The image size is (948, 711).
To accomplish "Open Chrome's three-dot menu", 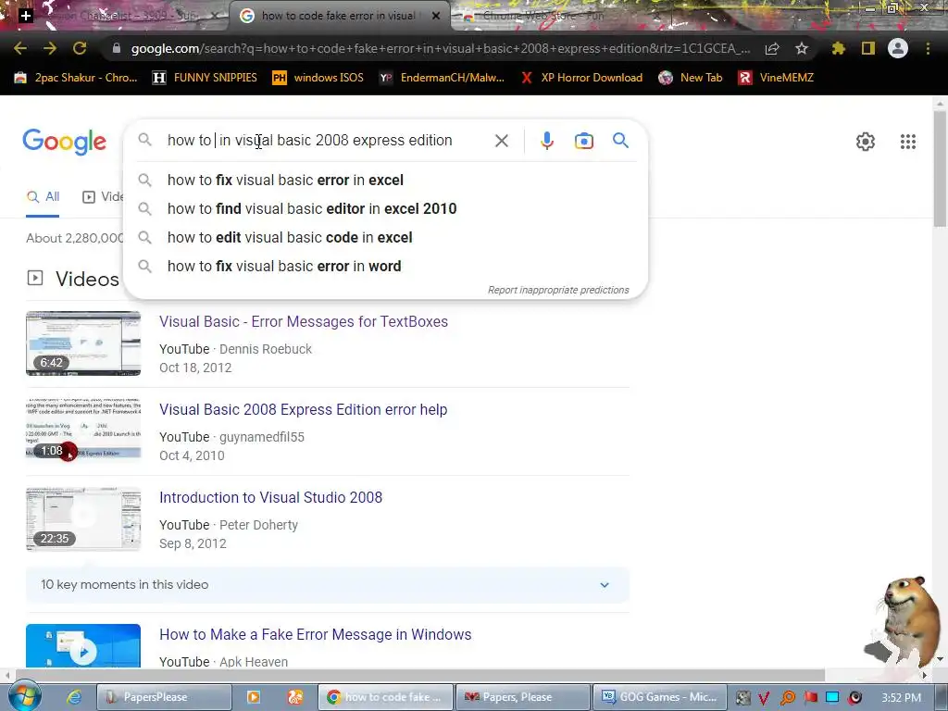I will tap(928, 48).
